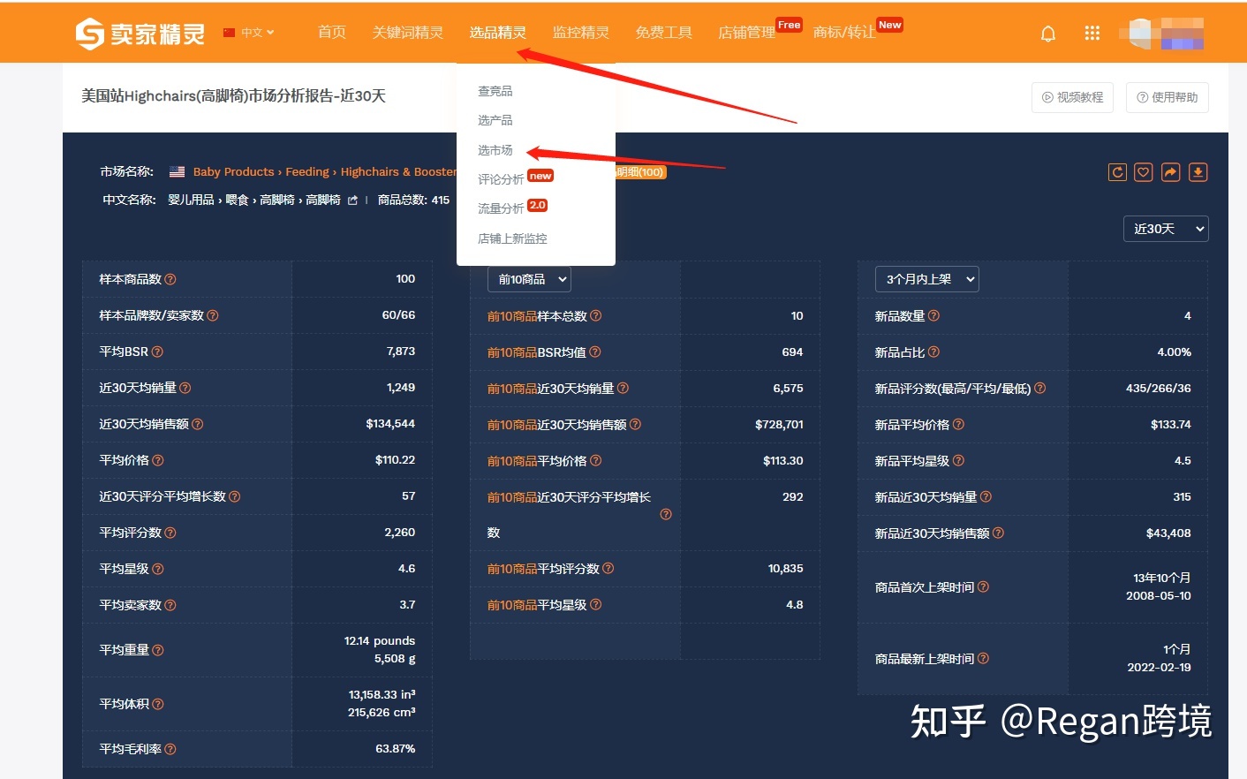This screenshot has height=779, width=1247.
Task: Open the 选品精灵 nav menu
Action: 498,32
